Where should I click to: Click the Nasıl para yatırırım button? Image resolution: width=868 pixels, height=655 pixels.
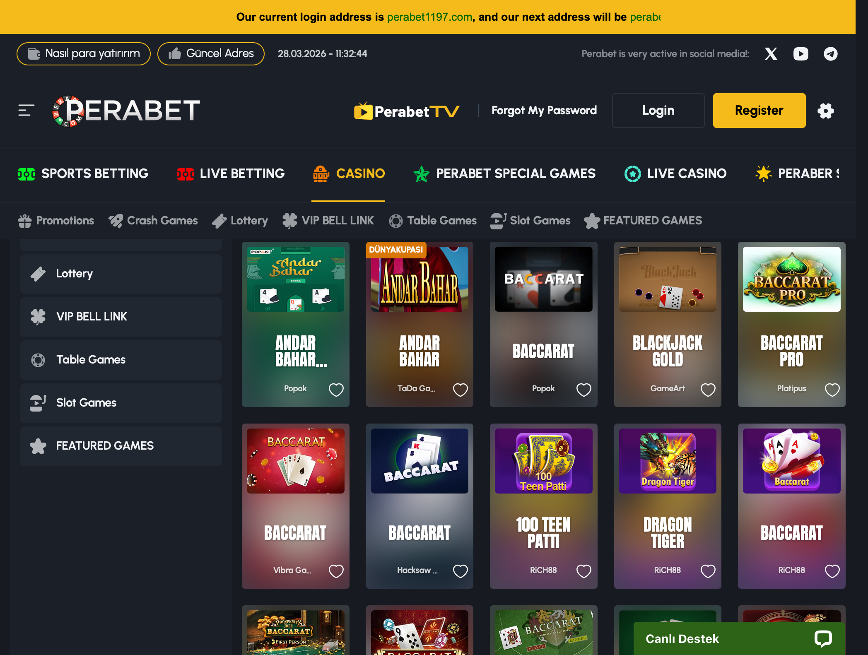pyautogui.click(x=84, y=54)
